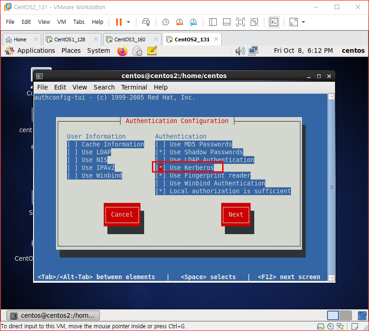This screenshot has height=331, width=369.
Task: Toggle Unity mode icon
Action: pyautogui.click(x=254, y=22)
